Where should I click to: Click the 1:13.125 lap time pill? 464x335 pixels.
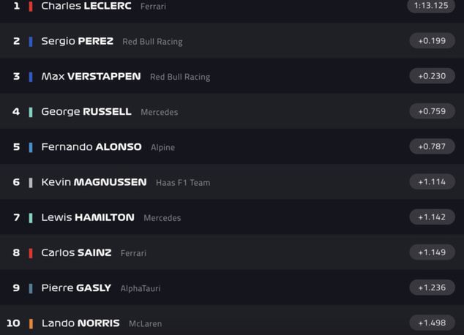pos(431,6)
